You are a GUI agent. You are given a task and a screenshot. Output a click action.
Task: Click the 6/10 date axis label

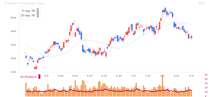click(104, 76)
